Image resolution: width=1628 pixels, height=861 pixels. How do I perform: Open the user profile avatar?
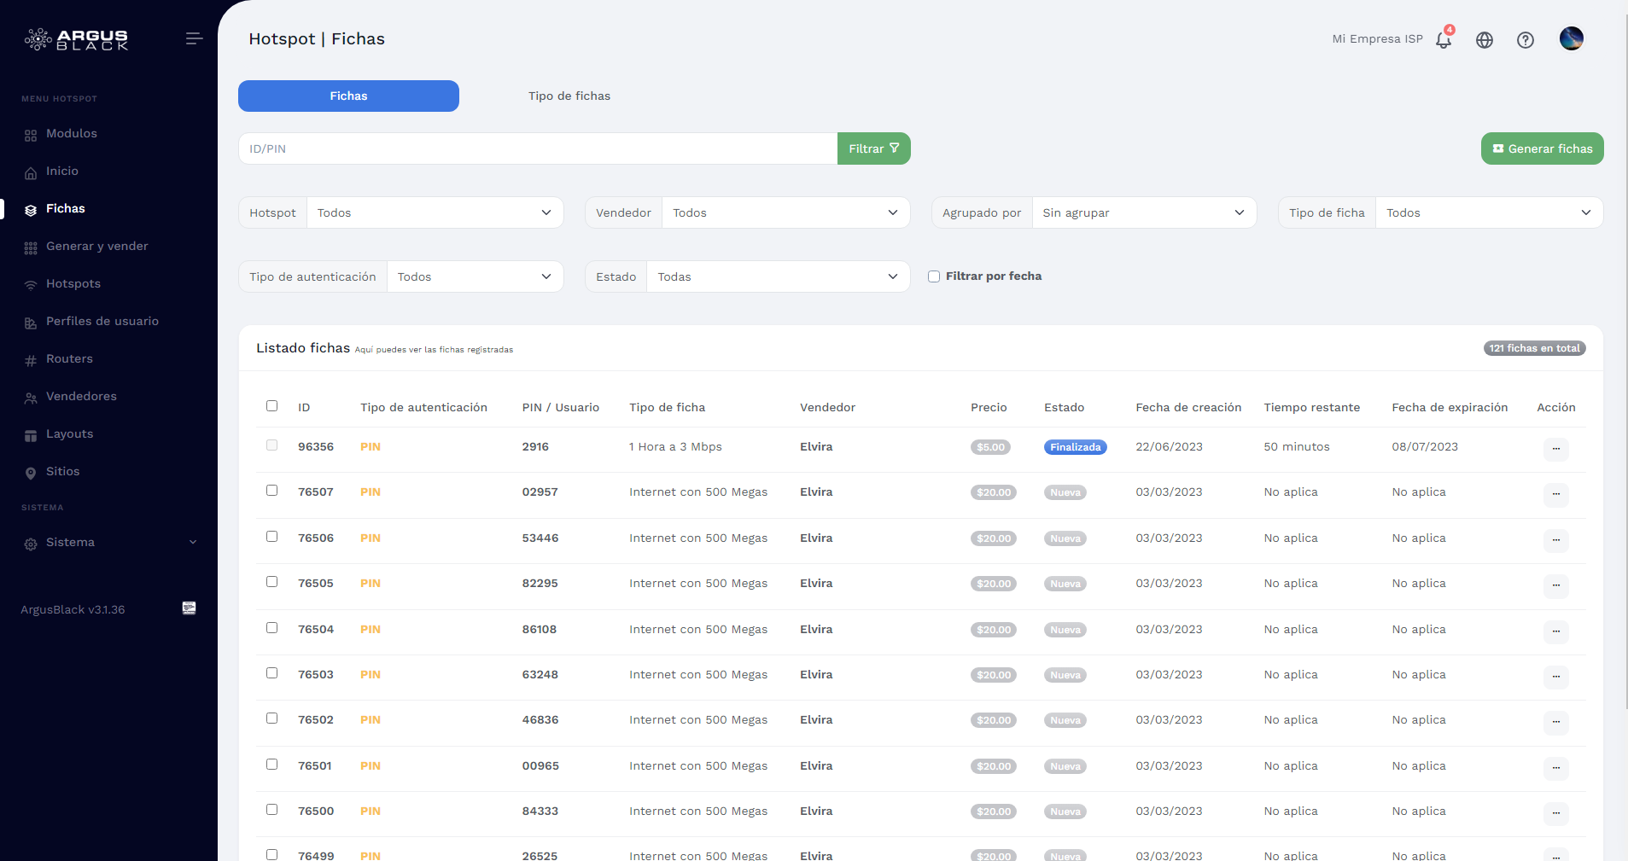pos(1571,38)
